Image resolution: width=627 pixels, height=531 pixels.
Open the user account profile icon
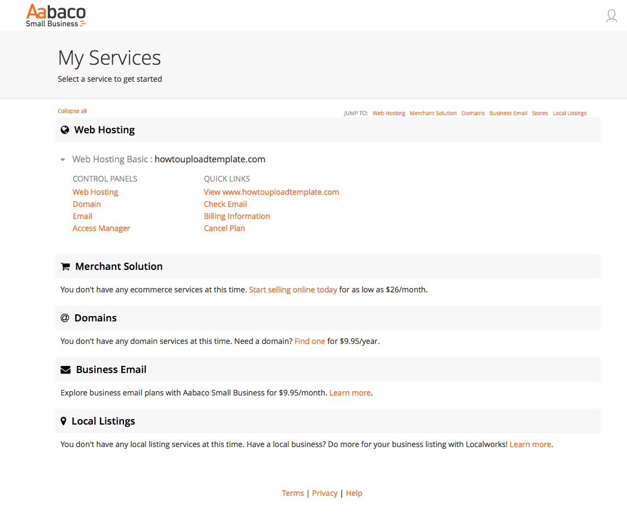[612, 16]
